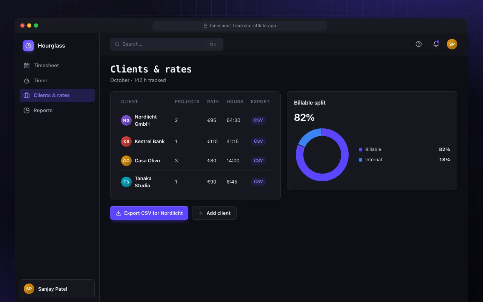Click the magnifier icon in search box
This screenshot has height=302, width=483.
coord(117,44)
